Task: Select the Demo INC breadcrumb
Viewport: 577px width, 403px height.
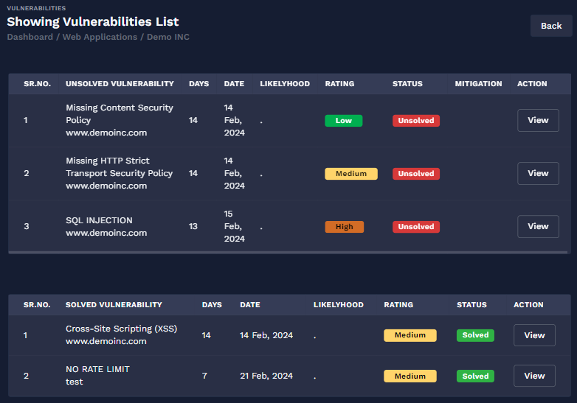Action: pyautogui.click(x=168, y=37)
